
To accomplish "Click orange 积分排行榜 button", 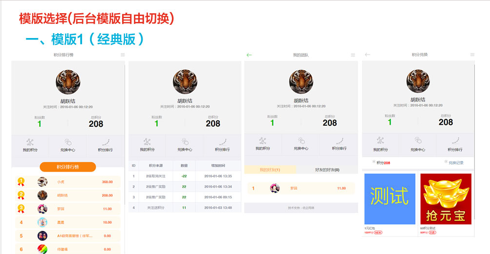I will point(68,167).
